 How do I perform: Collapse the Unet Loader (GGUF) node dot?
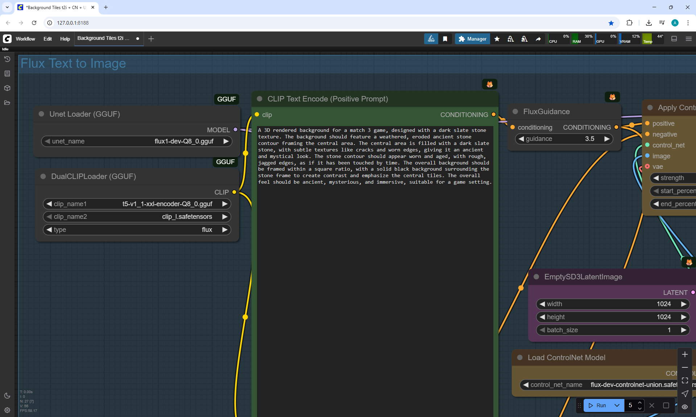(41, 114)
